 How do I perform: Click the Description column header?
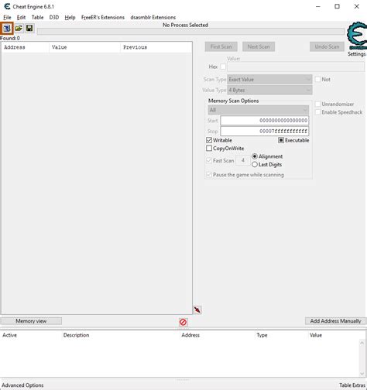pyautogui.click(x=76, y=335)
